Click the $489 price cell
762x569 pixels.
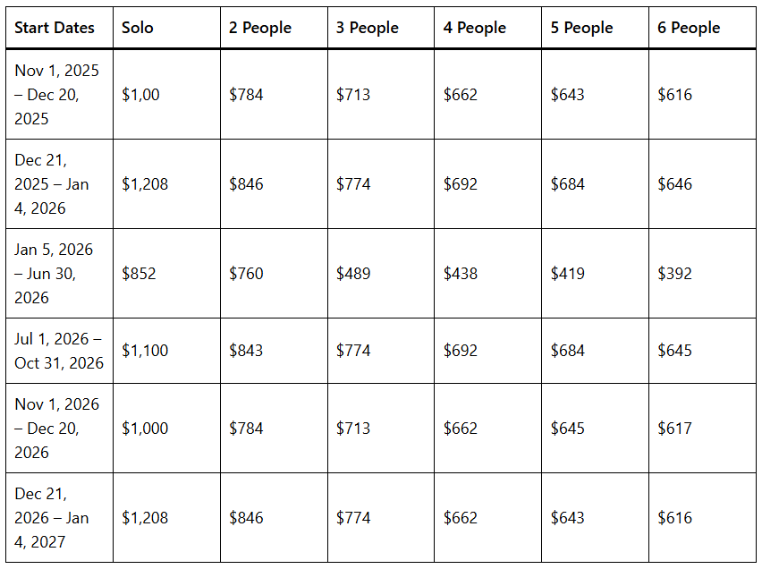[x=353, y=273]
